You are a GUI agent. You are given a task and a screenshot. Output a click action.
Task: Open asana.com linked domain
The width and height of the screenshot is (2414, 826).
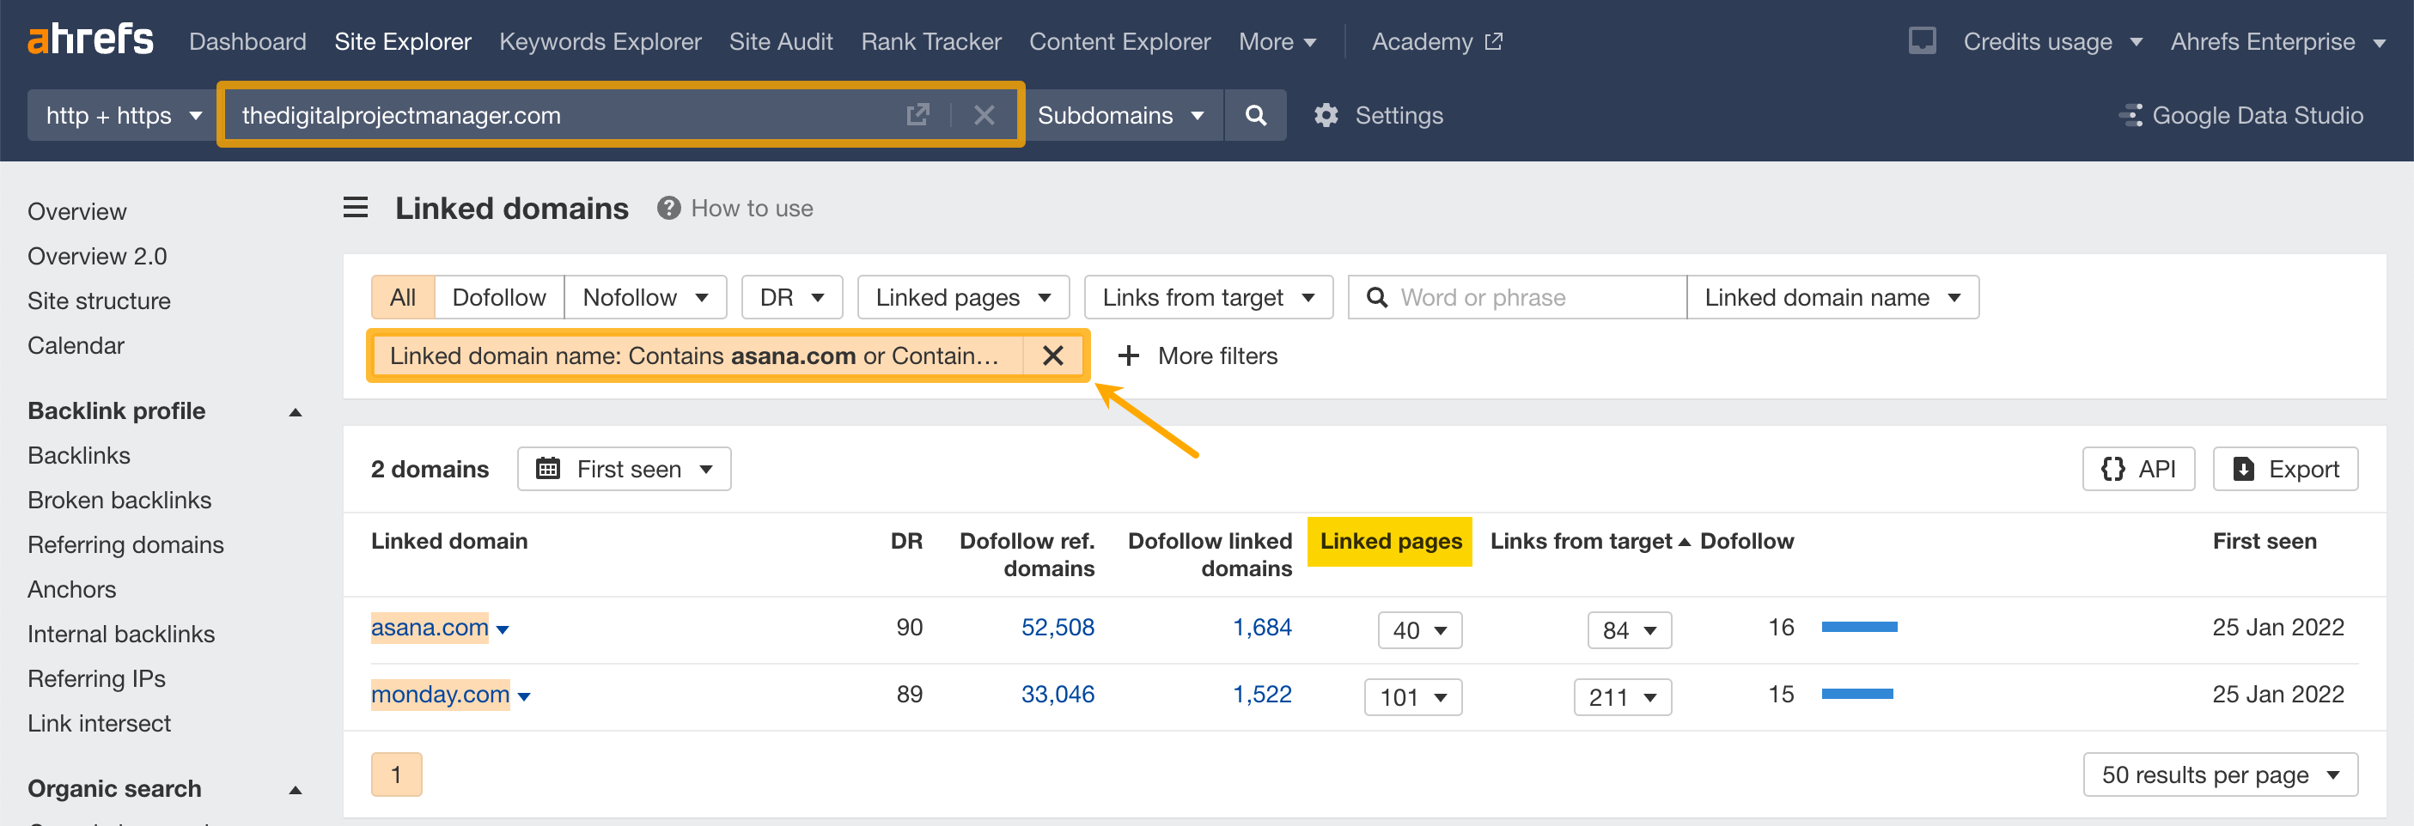pos(430,628)
